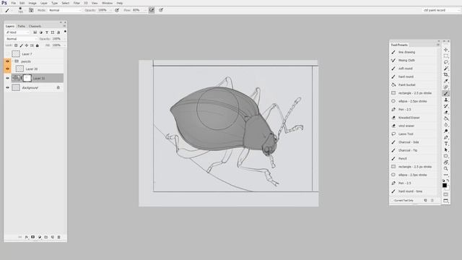Open the Image menu
The image size is (462, 260).
point(32,3)
